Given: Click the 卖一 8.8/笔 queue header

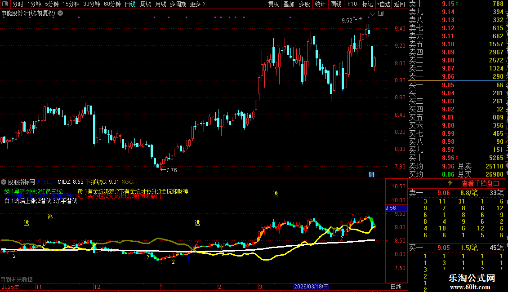Looking at the screenshot, I should 456,193.
